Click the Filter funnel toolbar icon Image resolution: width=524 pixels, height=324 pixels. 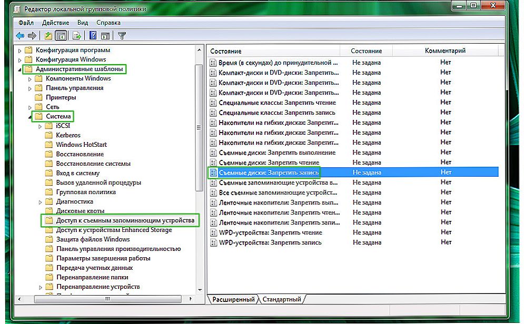pyautogui.click(x=122, y=35)
